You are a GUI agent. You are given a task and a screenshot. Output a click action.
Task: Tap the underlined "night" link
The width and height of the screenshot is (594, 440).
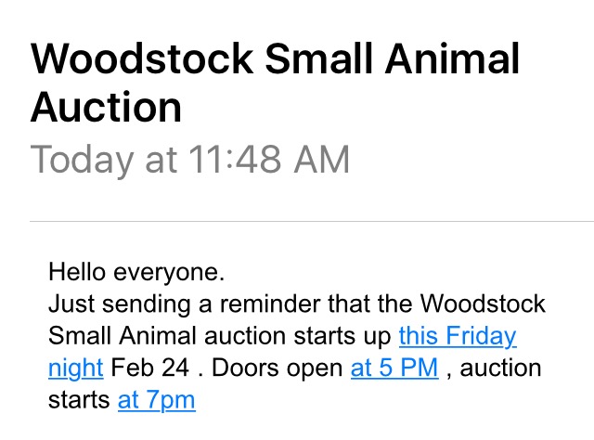click(x=75, y=368)
